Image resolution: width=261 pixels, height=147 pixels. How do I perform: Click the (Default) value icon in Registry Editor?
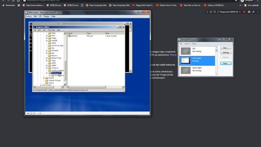click(x=69, y=36)
